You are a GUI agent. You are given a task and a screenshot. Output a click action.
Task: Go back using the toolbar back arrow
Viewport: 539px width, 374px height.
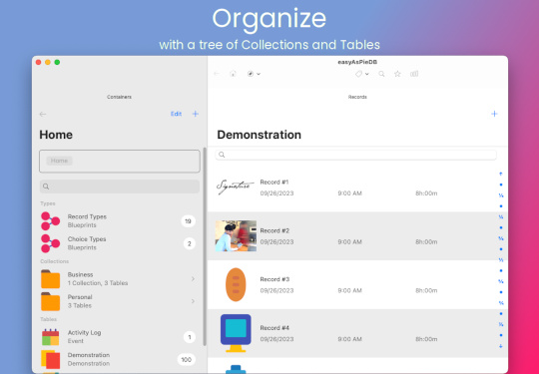pos(217,74)
